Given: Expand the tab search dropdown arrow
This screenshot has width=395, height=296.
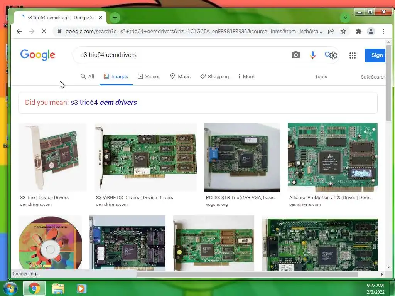Looking at the screenshot, I should pyautogui.click(x=345, y=18).
